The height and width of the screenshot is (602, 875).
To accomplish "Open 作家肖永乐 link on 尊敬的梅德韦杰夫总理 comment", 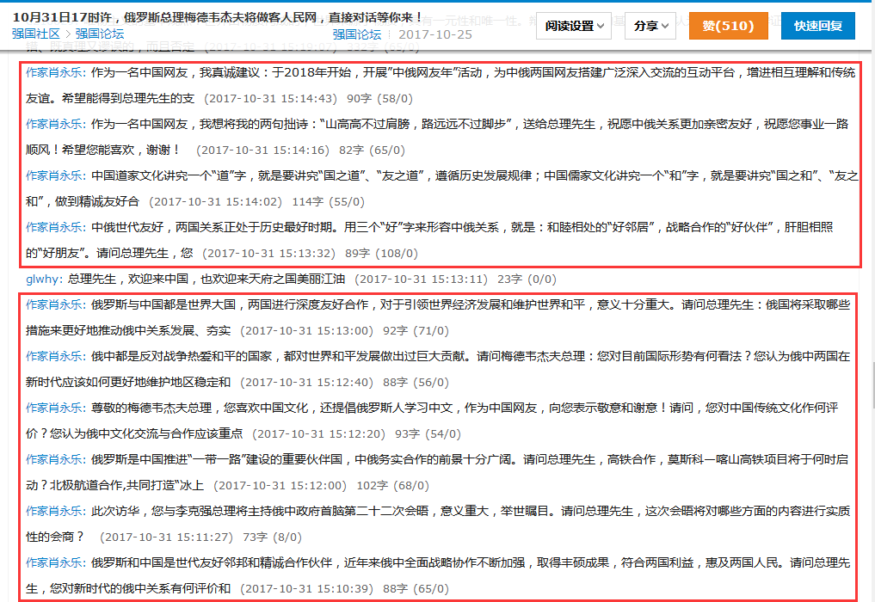I will (x=56, y=408).
